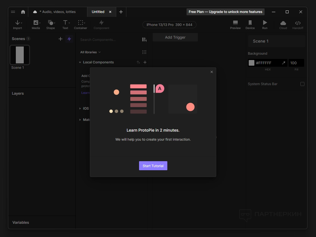Viewport: 316px width, 237px height.
Task: Click the Device icon
Action: [250, 23]
